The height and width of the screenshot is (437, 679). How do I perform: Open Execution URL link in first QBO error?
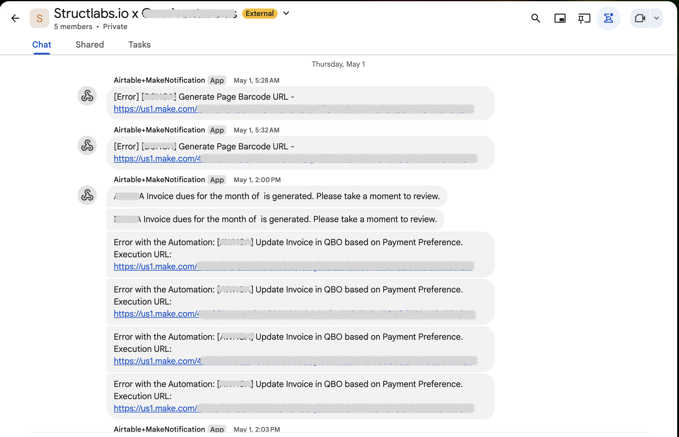coord(294,267)
